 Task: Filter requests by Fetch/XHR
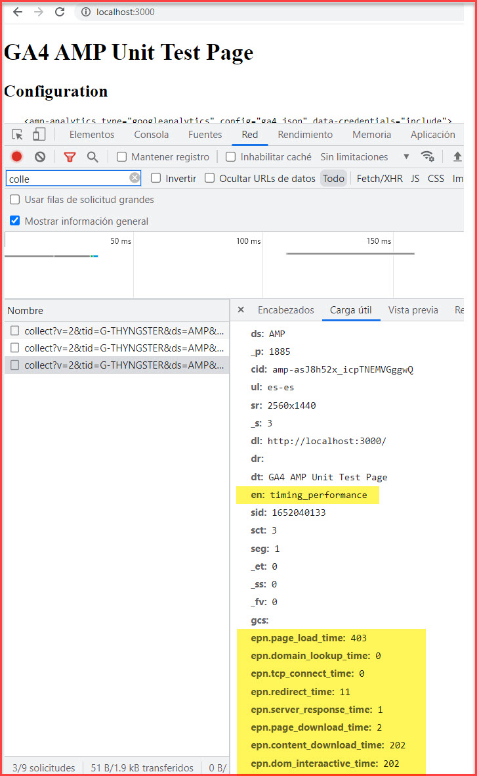[379, 179]
